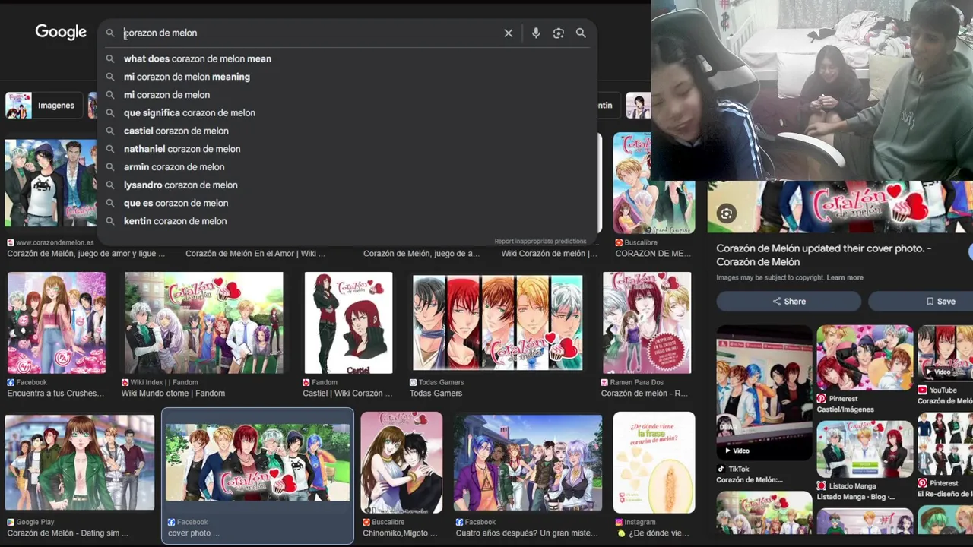Open the Google Play 'Dating sim' image
This screenshot has width=973, height=547.
[79, 462]
